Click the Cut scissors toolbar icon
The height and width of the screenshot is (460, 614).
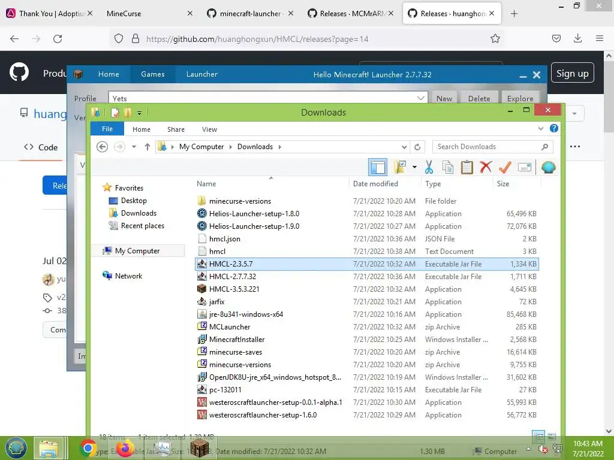coord(429,167)
